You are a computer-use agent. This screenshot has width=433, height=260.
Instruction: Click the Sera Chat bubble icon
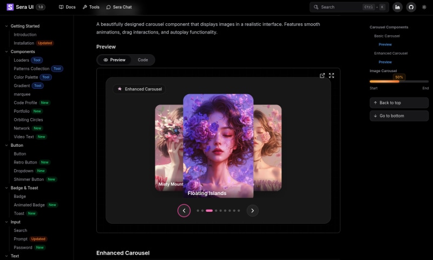click(x=109, y=7)
